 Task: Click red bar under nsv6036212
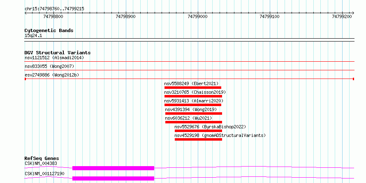(x=194, y=122)
